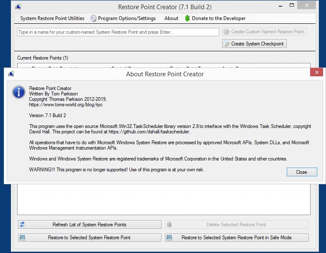Click Restore to Selected System Restore Point

pos(90,238)
